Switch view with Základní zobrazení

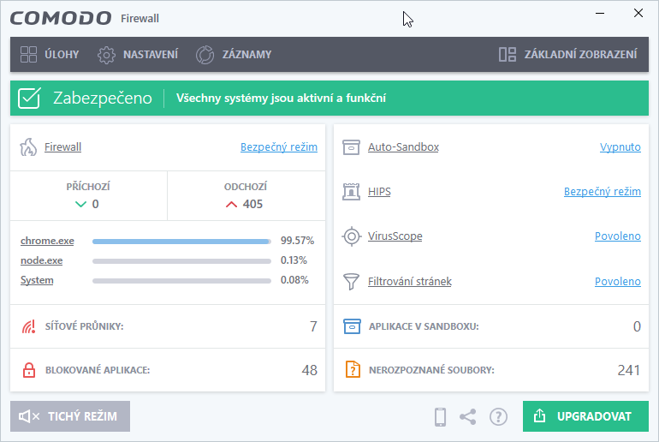568,55
